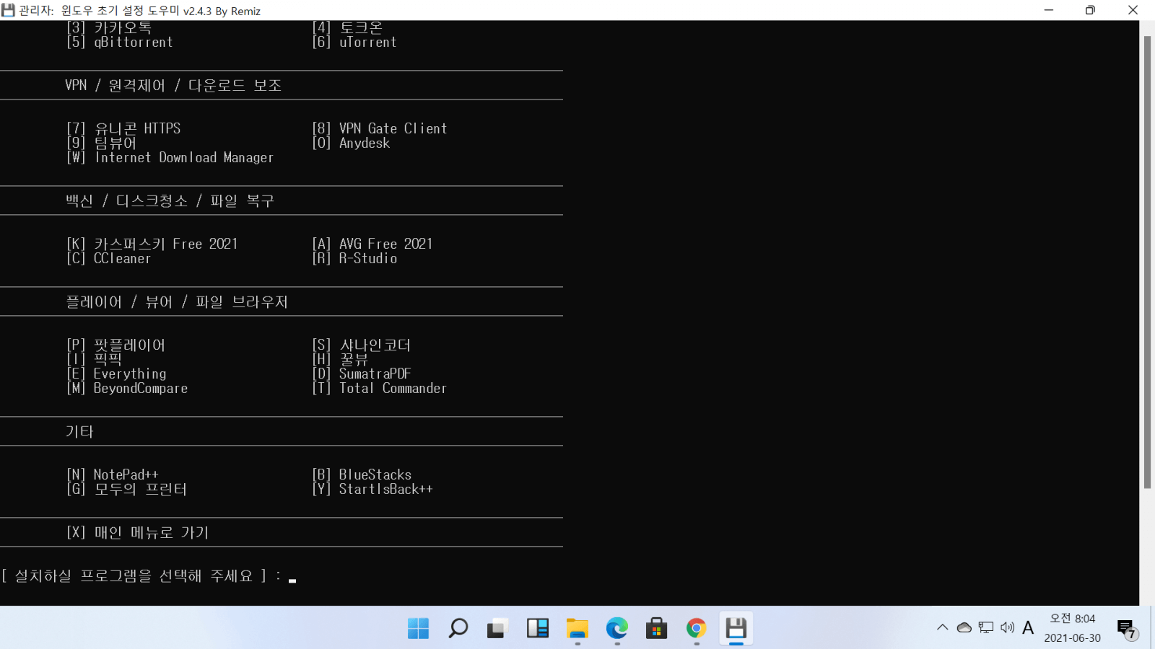Viewport: 1155px width, 649px height.
Task: Open clock and date 2021-06-30
Action: click(x=1073, y=628)
